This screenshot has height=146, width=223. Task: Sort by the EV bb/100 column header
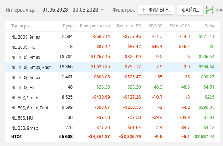coord(180,26)
